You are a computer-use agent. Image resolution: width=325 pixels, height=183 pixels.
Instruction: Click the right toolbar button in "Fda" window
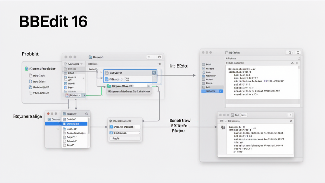coord(290,115)
